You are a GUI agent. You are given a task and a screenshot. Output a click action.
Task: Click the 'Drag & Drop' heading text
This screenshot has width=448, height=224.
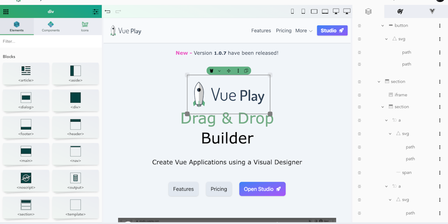pos(227,119)
